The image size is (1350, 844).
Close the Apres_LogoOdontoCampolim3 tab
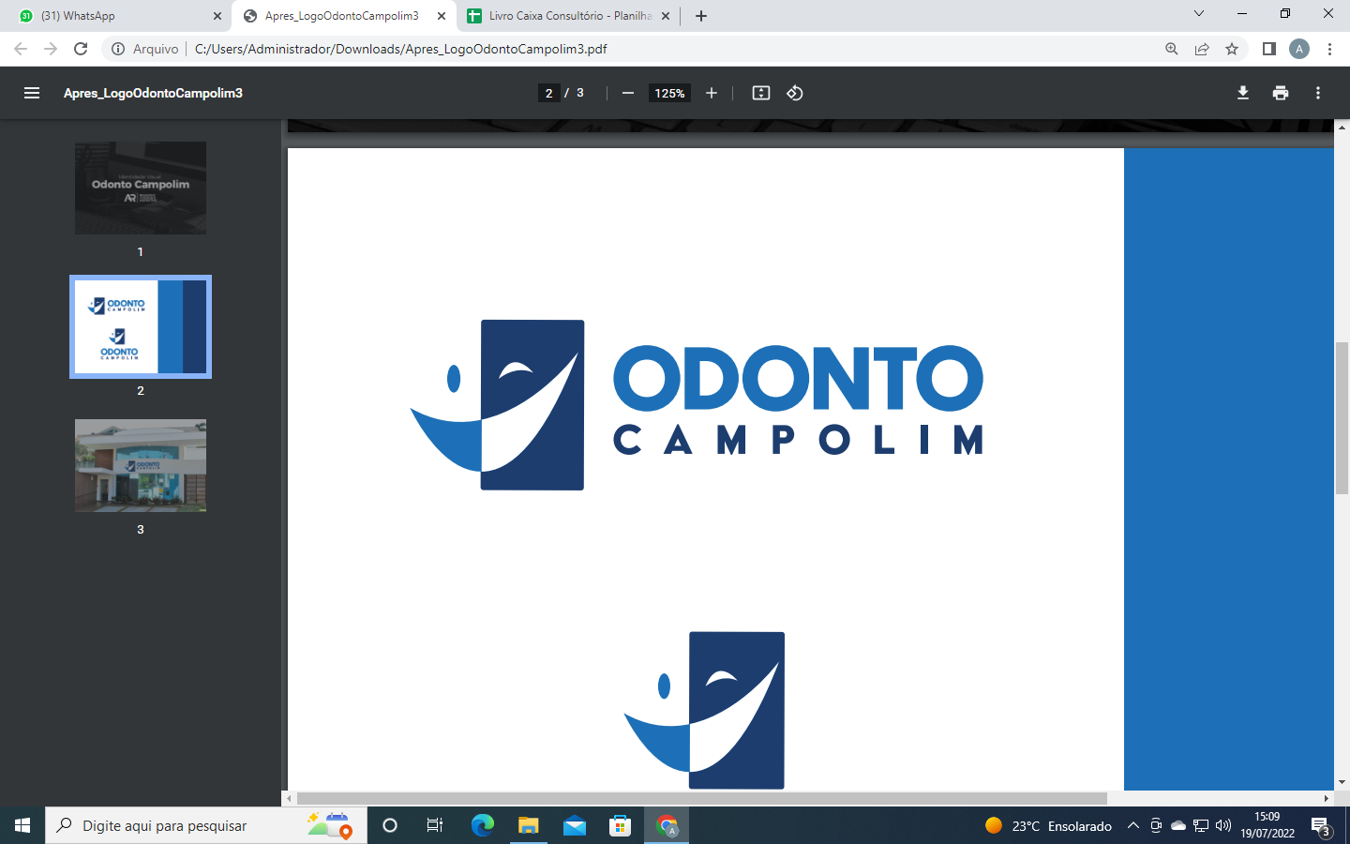[x=442, y=16]
